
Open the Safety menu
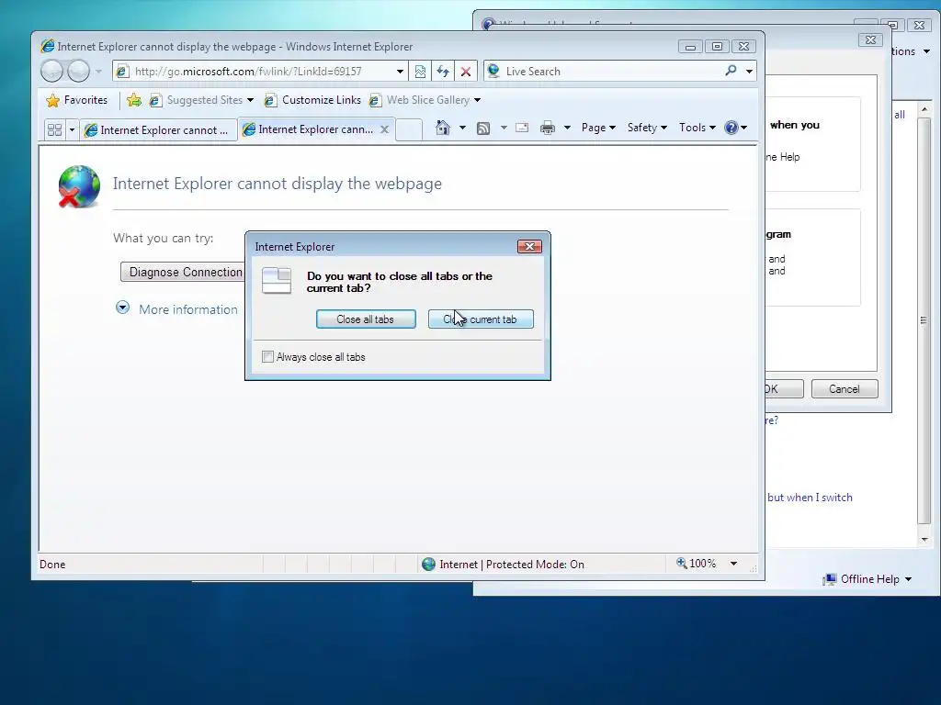647,128
